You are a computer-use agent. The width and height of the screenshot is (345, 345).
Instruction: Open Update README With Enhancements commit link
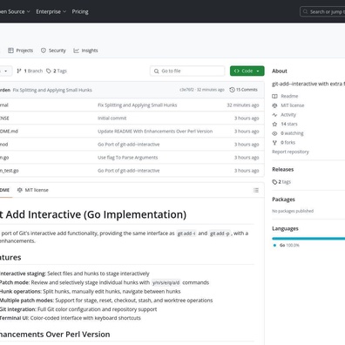point(155,132)
